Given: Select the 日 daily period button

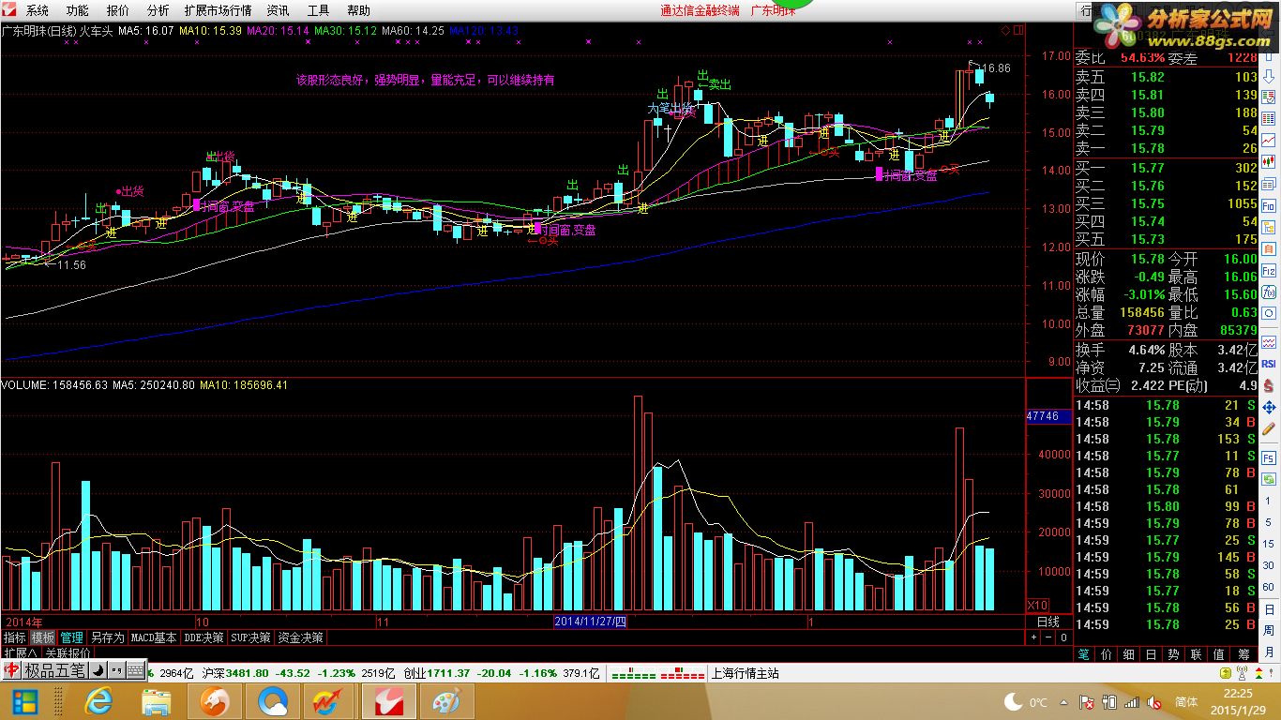Looking at the screenshot, I should (1269, 609).
